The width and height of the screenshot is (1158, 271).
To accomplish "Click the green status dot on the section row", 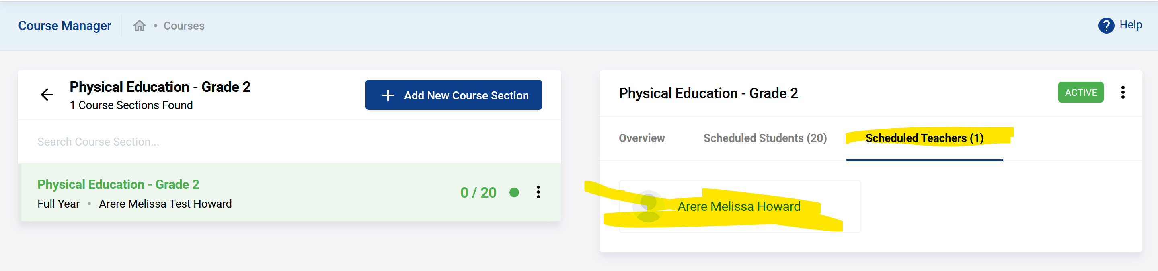I will click(x=514, y=192).
